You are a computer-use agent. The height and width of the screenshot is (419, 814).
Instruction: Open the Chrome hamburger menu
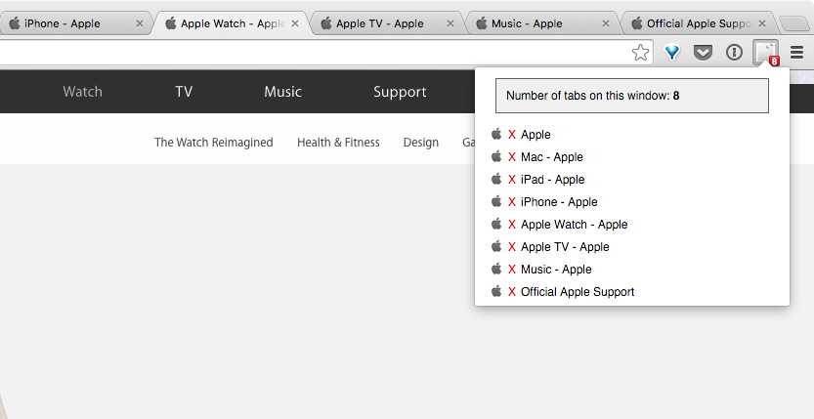[x=796, y=53]
